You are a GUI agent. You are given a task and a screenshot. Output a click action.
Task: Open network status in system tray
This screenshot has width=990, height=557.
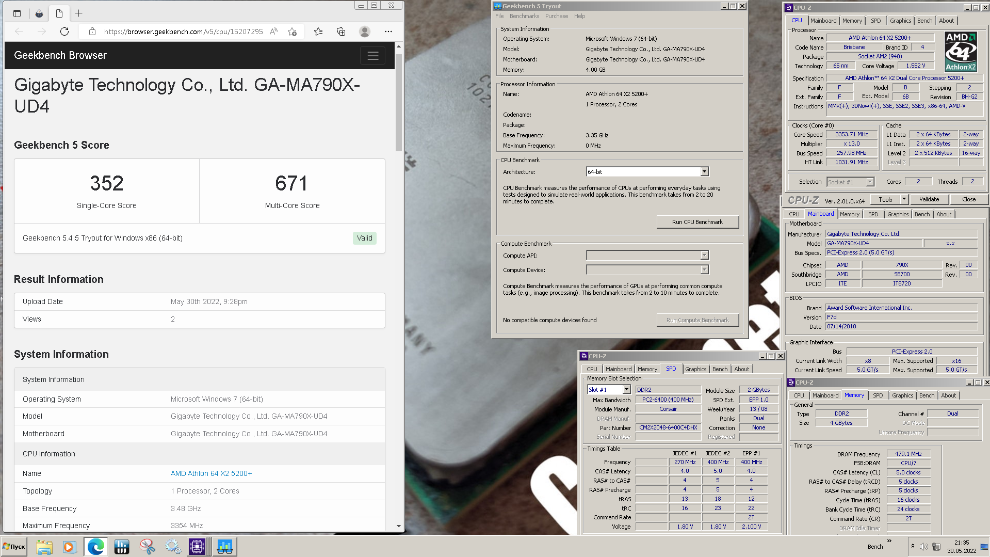click(x=936, y=546)
